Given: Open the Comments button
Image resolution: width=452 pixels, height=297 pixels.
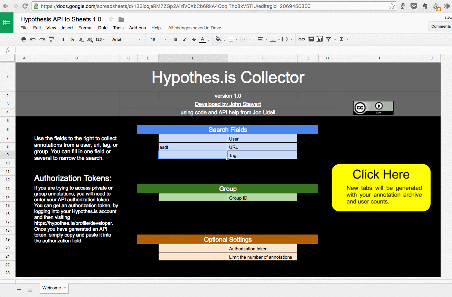Looking at the screenshot, I should pos(441,26).
